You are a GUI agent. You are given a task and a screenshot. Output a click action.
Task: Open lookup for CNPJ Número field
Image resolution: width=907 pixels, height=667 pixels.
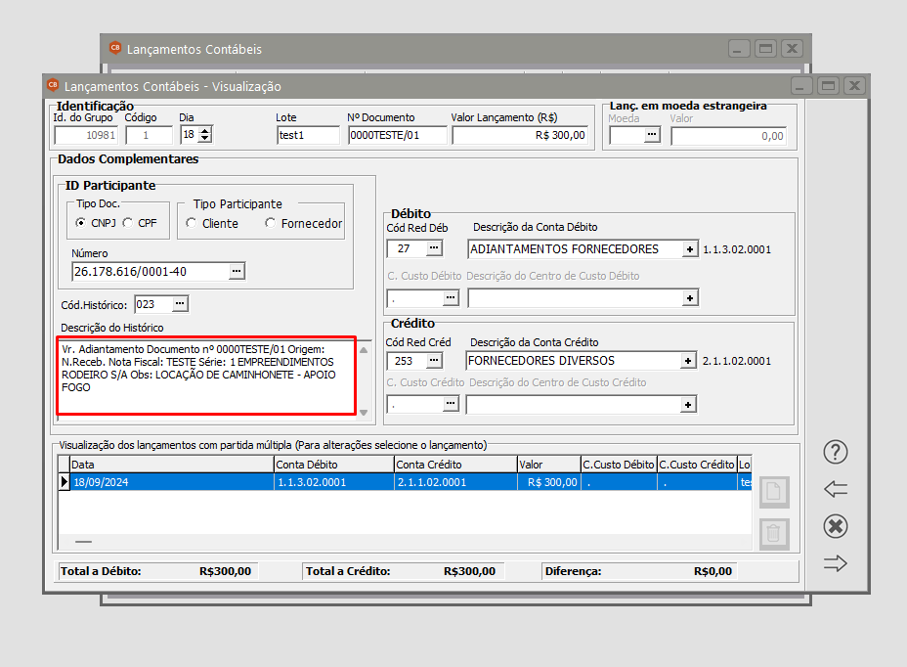tap(236, 271)
